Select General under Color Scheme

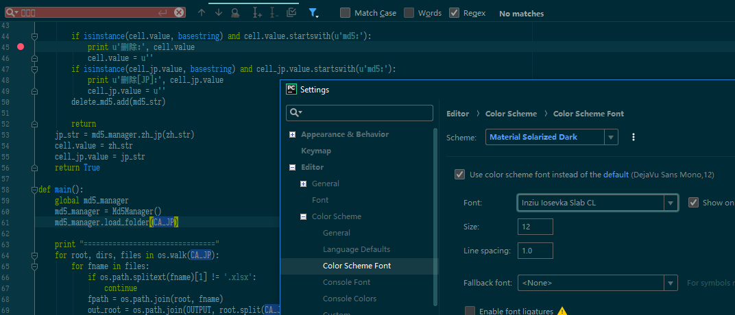(x=336, y=233)
